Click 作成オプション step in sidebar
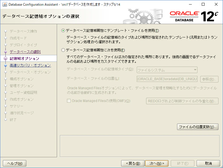This screenshot has width=223, height=168. click(22, 99)
